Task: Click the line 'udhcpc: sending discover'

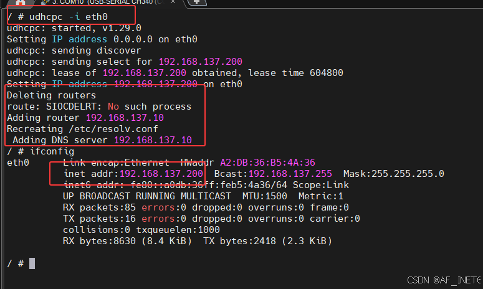Action: pyautogui.click(x=74, y=50)
